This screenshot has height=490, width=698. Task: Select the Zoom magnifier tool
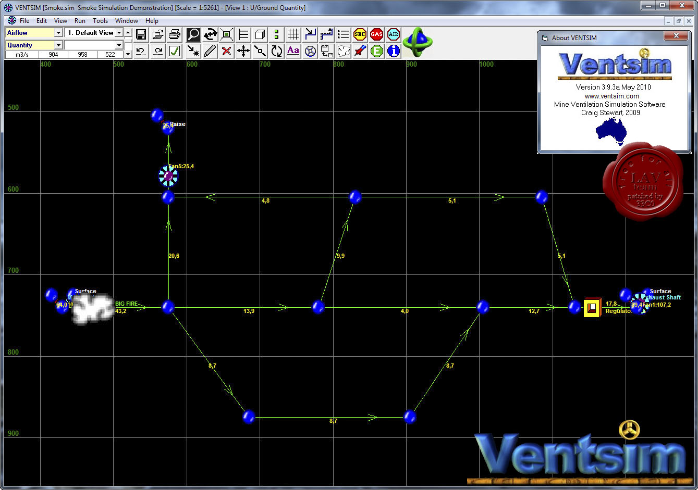coord(193,35)
